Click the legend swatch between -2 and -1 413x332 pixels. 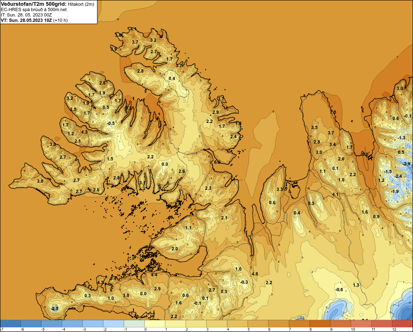(114, 324)
